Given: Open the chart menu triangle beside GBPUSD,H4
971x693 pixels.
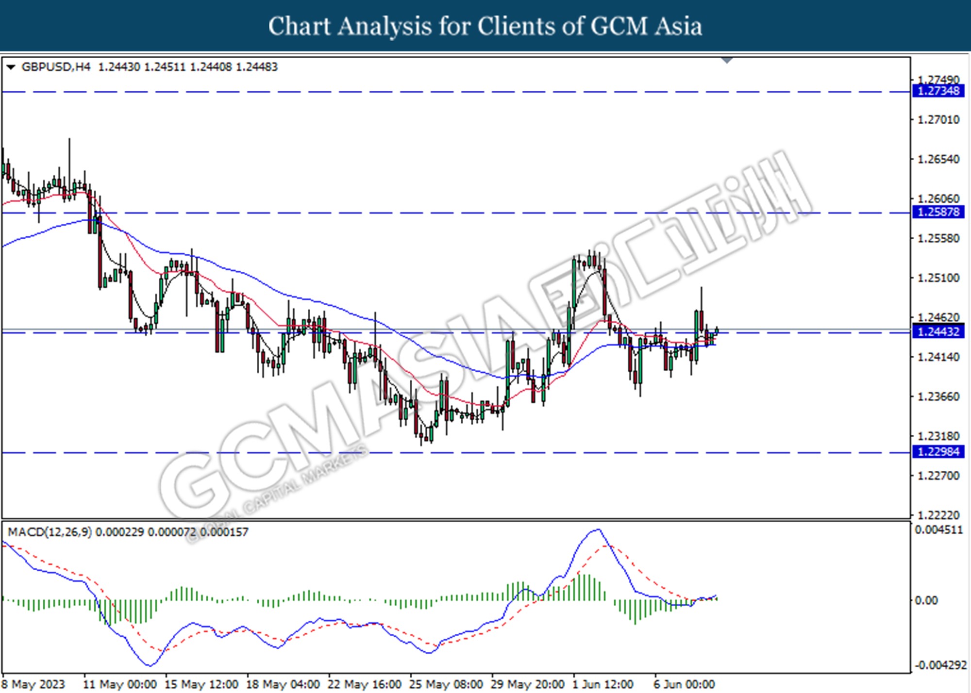Looking at the screenshot, I should click(x=10, y=67).
